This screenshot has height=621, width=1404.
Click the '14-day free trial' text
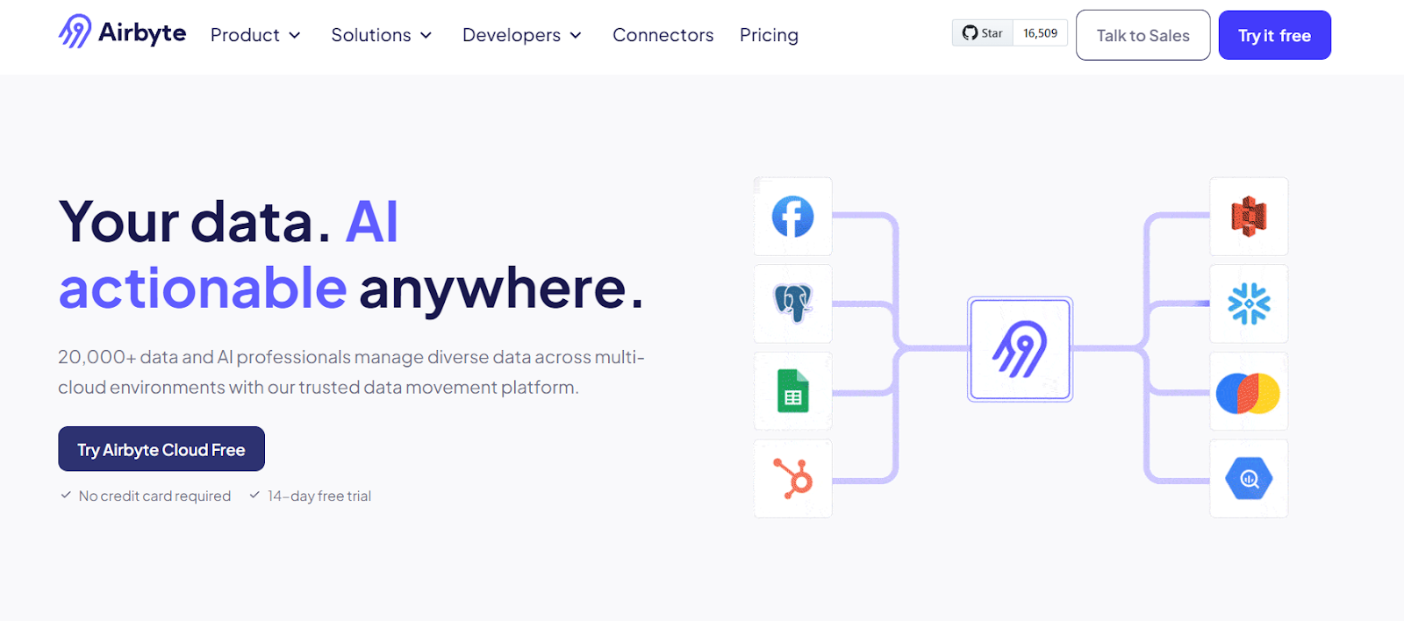pos(319,496)
